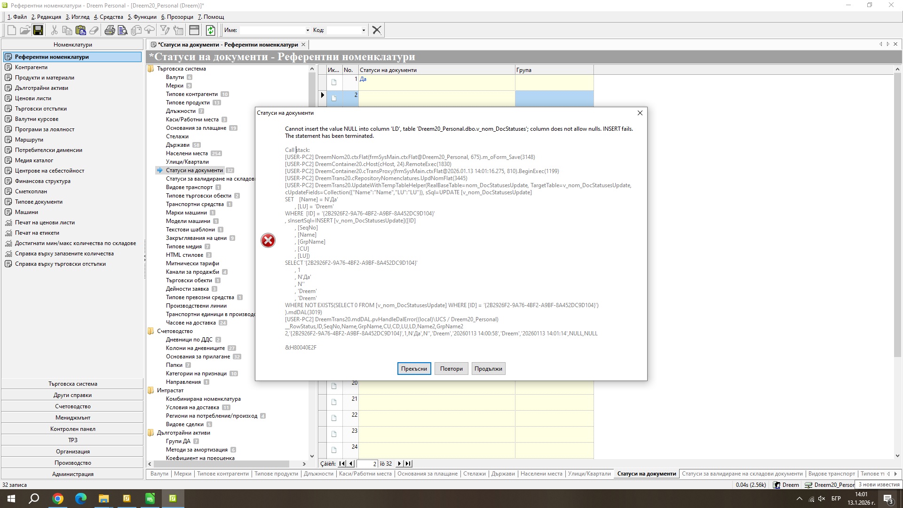Click the X clear filter icon
This screenshot has width=903, height=508.
376,30
